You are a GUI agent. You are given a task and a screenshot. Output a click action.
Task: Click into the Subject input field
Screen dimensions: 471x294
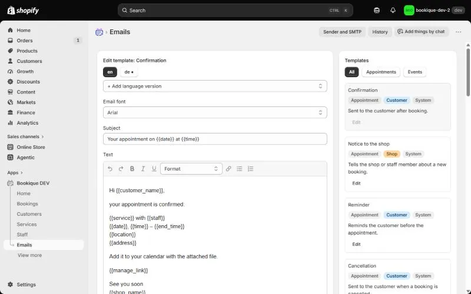tap(215, 139)
